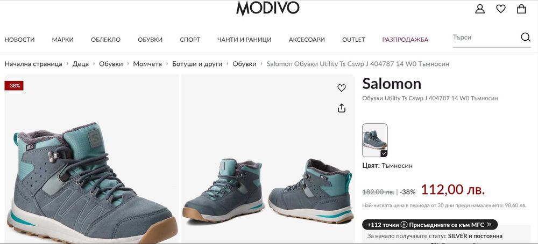Focus the Търси search field
538x244 pixels.
[485, 38]
